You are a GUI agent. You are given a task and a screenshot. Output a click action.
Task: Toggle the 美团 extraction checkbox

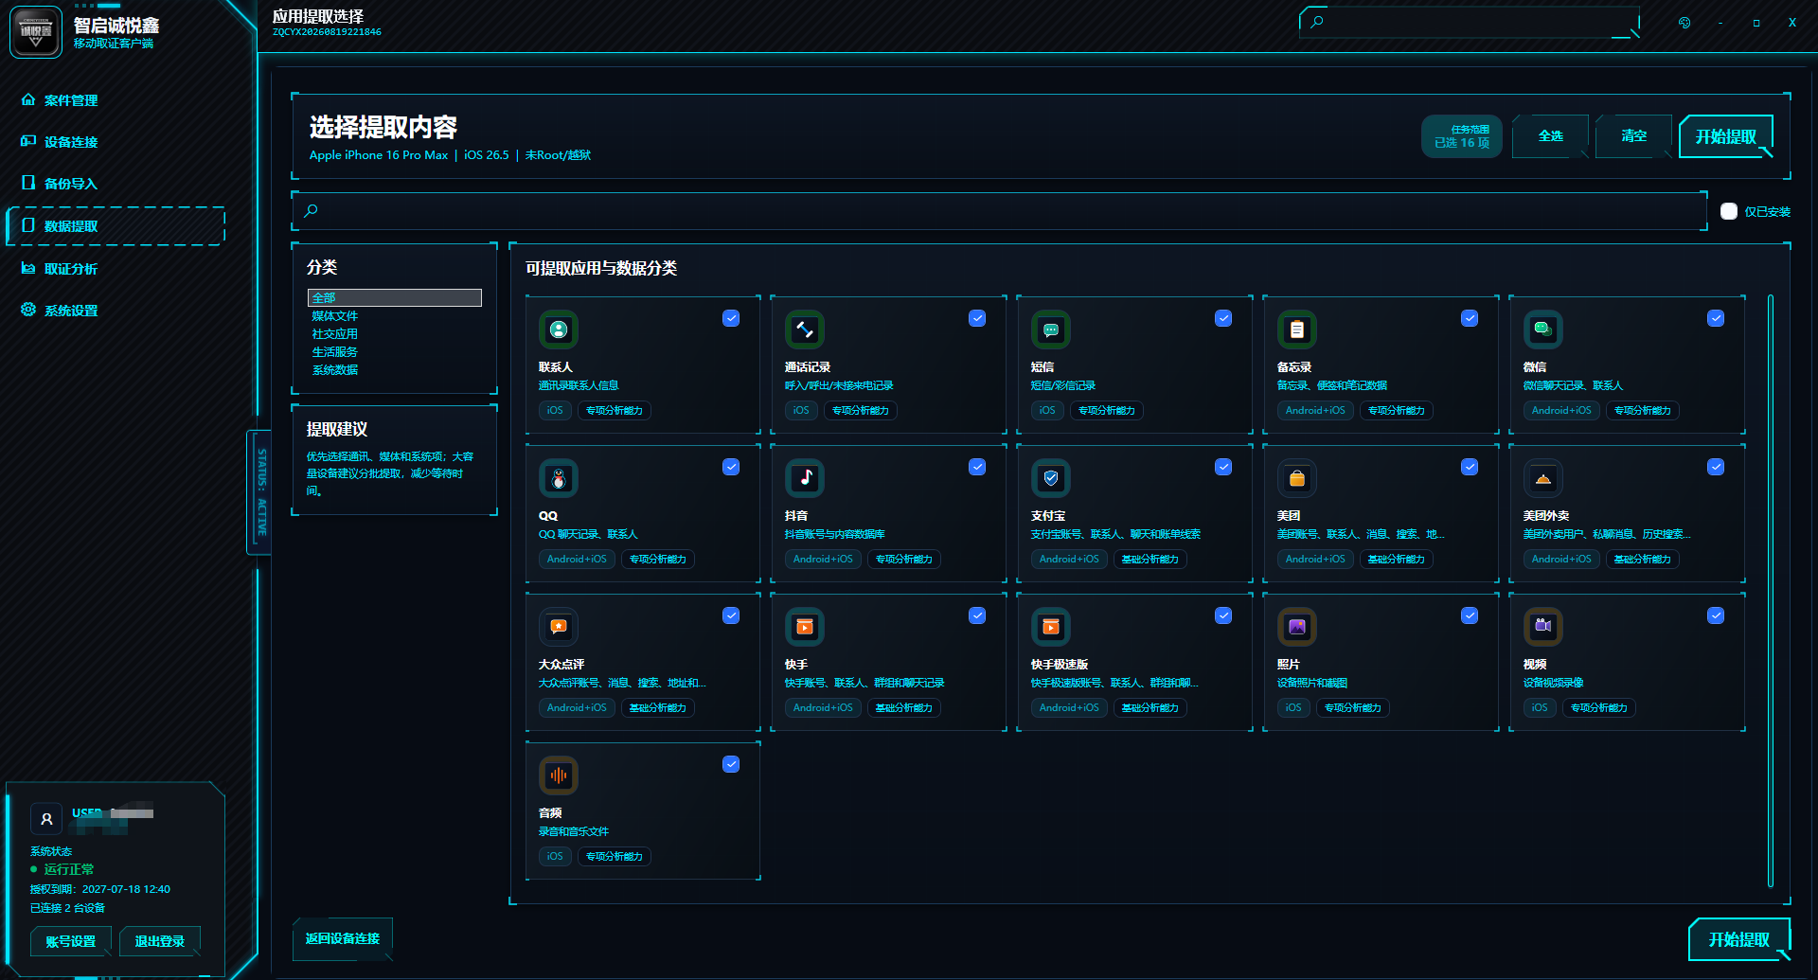pos(1470,467)
